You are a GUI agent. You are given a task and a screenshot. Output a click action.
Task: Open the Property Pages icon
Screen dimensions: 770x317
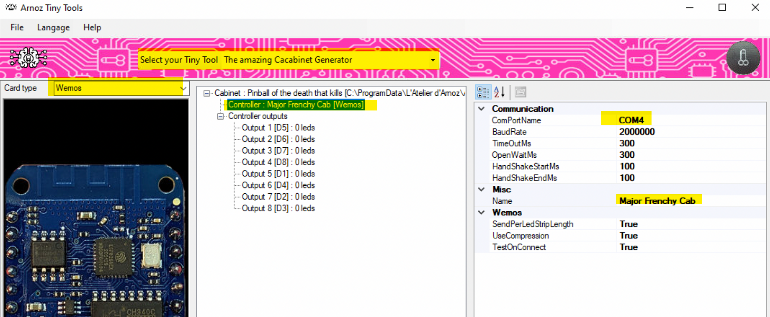coord(520,92)
